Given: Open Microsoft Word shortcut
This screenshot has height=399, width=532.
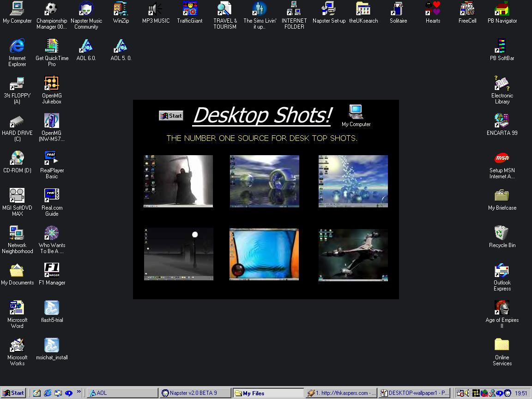Looking at the screenshot, I should (x=17, y=308).
